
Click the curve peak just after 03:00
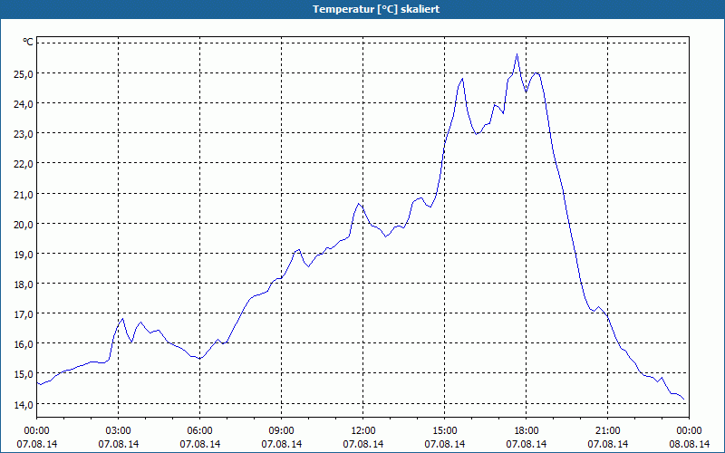point(122,319)
